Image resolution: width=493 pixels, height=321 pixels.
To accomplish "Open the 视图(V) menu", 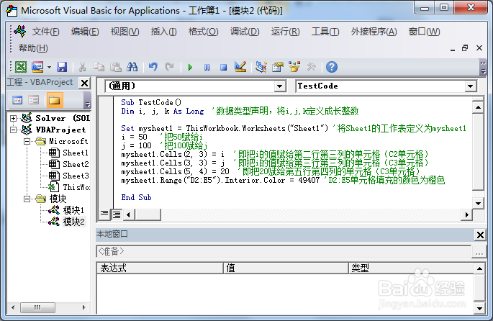I will (x=125, y=32).
